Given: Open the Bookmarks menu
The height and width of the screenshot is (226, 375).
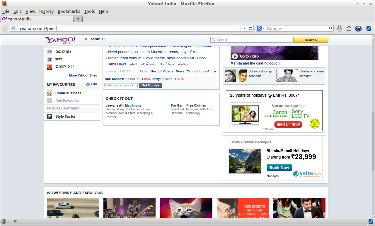Looking at the screenshot, I should pyautogui.click(x=69, y=11).
